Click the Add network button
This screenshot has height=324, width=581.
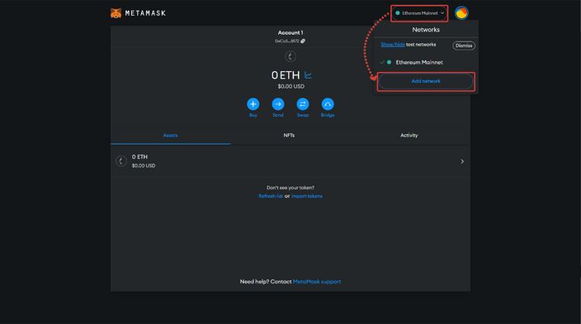click(x=426, y=81)
